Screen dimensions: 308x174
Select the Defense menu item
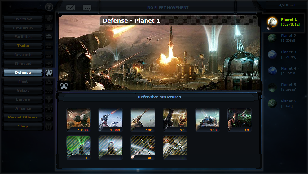[23, 72]
